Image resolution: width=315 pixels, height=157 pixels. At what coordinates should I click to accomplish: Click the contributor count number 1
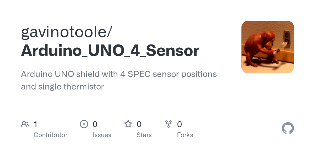(x=36, y=124)
